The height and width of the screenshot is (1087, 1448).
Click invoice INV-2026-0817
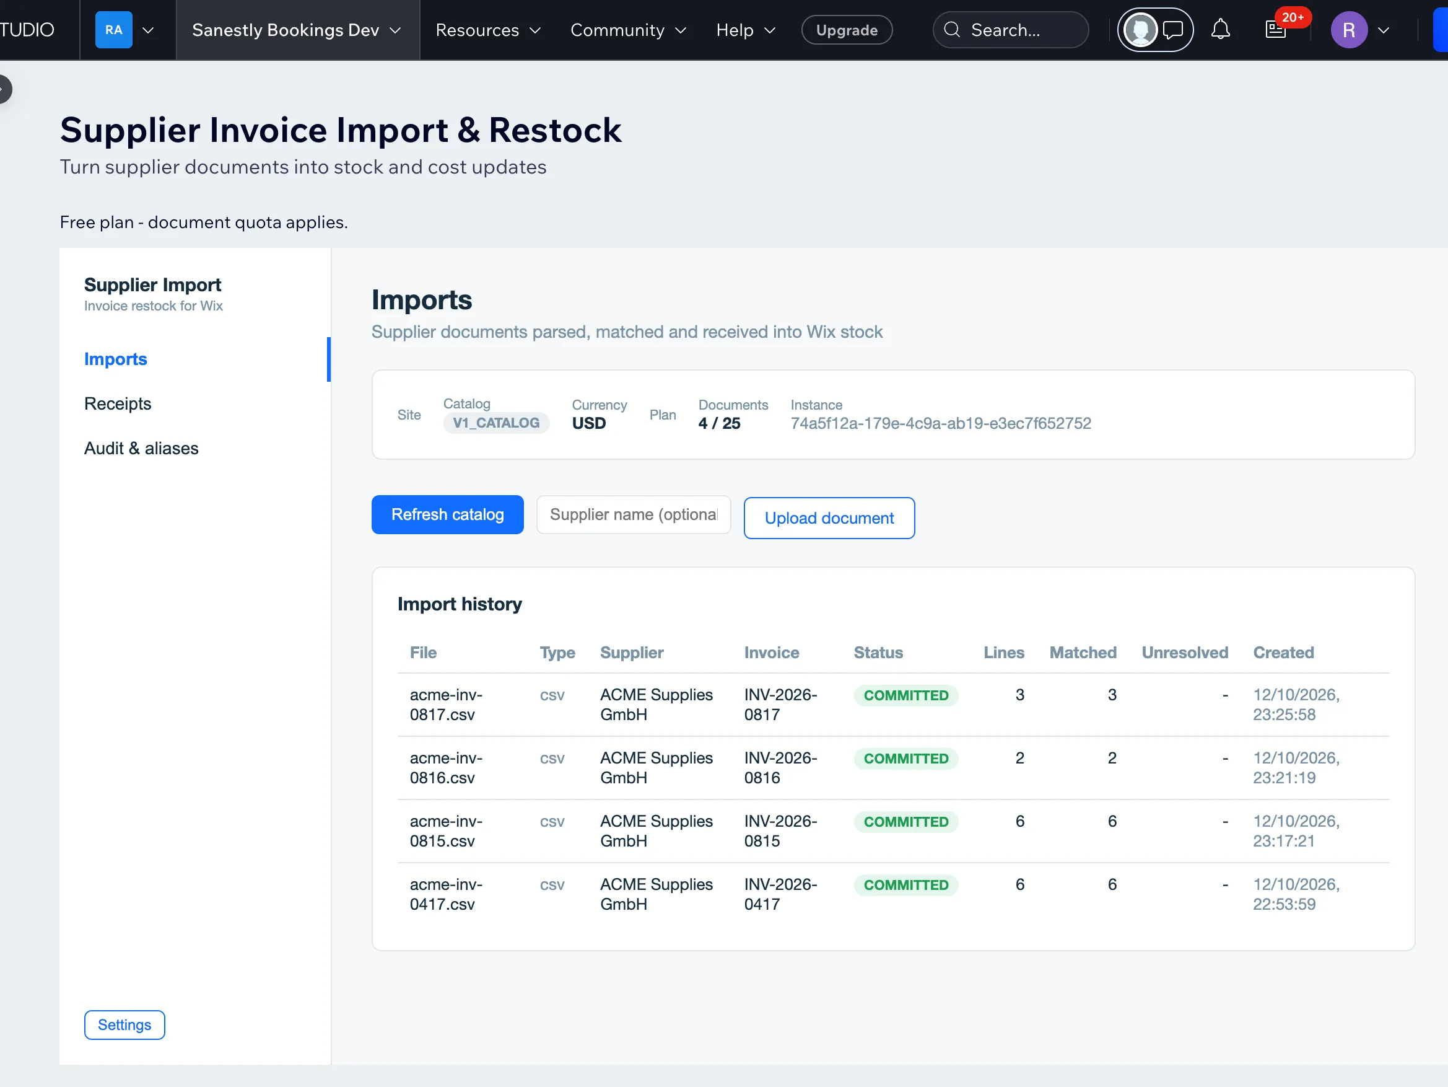pos(780,705)
